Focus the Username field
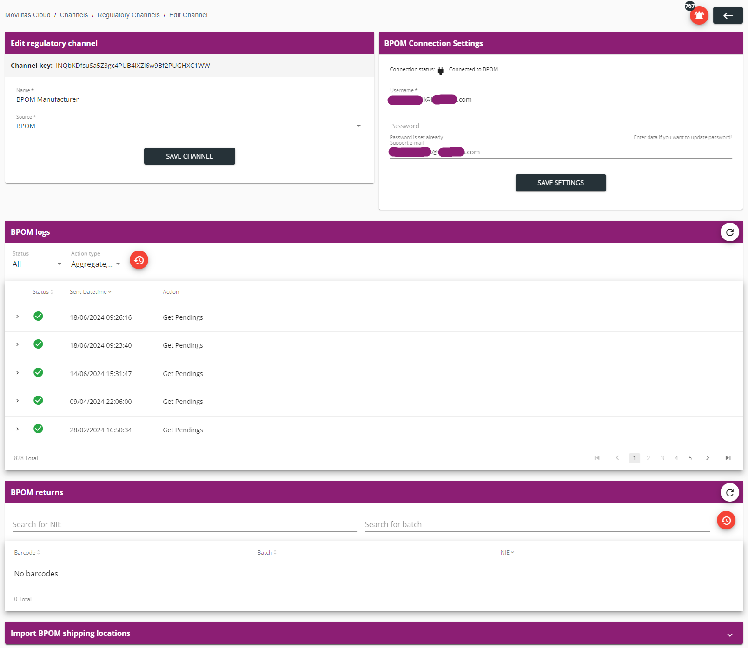Screen dimensions: 748x648 561,99
